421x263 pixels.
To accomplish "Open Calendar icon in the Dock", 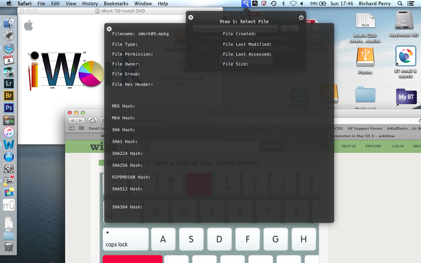I will point(9,60).
